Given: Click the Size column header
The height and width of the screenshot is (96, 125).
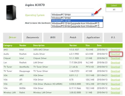Looking at the screenshot, I should click(x=88, y=46).
